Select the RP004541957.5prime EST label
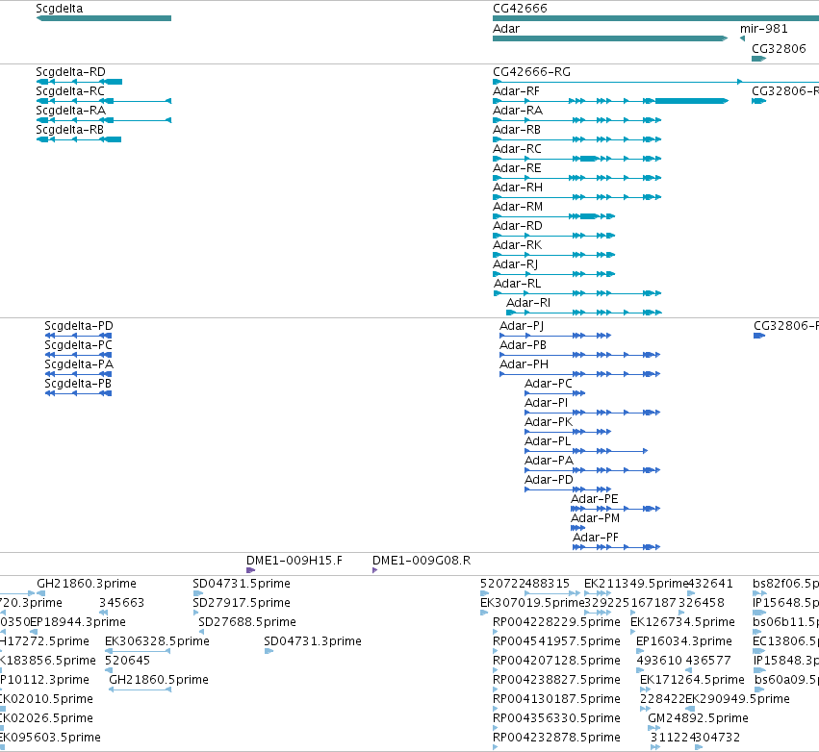Viewport: 819px width, 752px height. coord(556,642)
